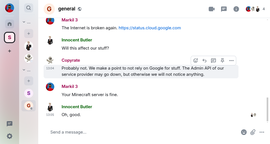Image resolution: width=270 pixels, height=144 pixels.
Task: Open the status.cloud.google.com link
Action: pos(150,28)
